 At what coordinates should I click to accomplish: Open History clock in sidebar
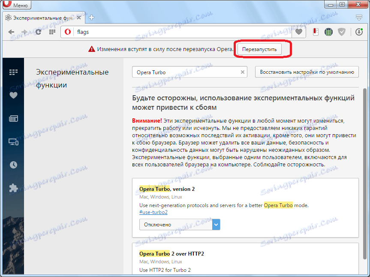(x=13, y=165)
